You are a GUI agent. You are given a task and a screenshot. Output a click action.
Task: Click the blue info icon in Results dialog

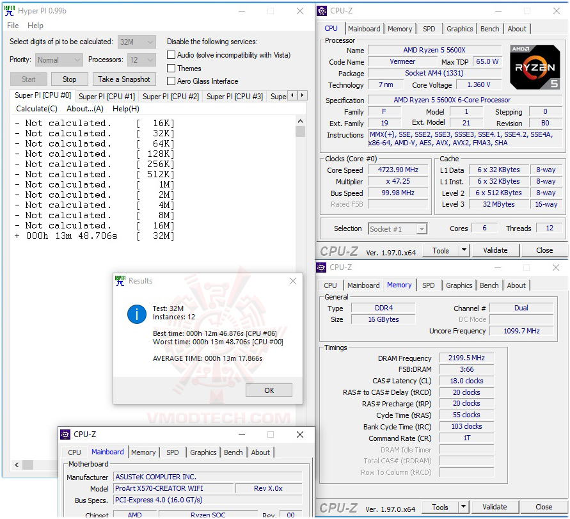[x=136, y=314]
